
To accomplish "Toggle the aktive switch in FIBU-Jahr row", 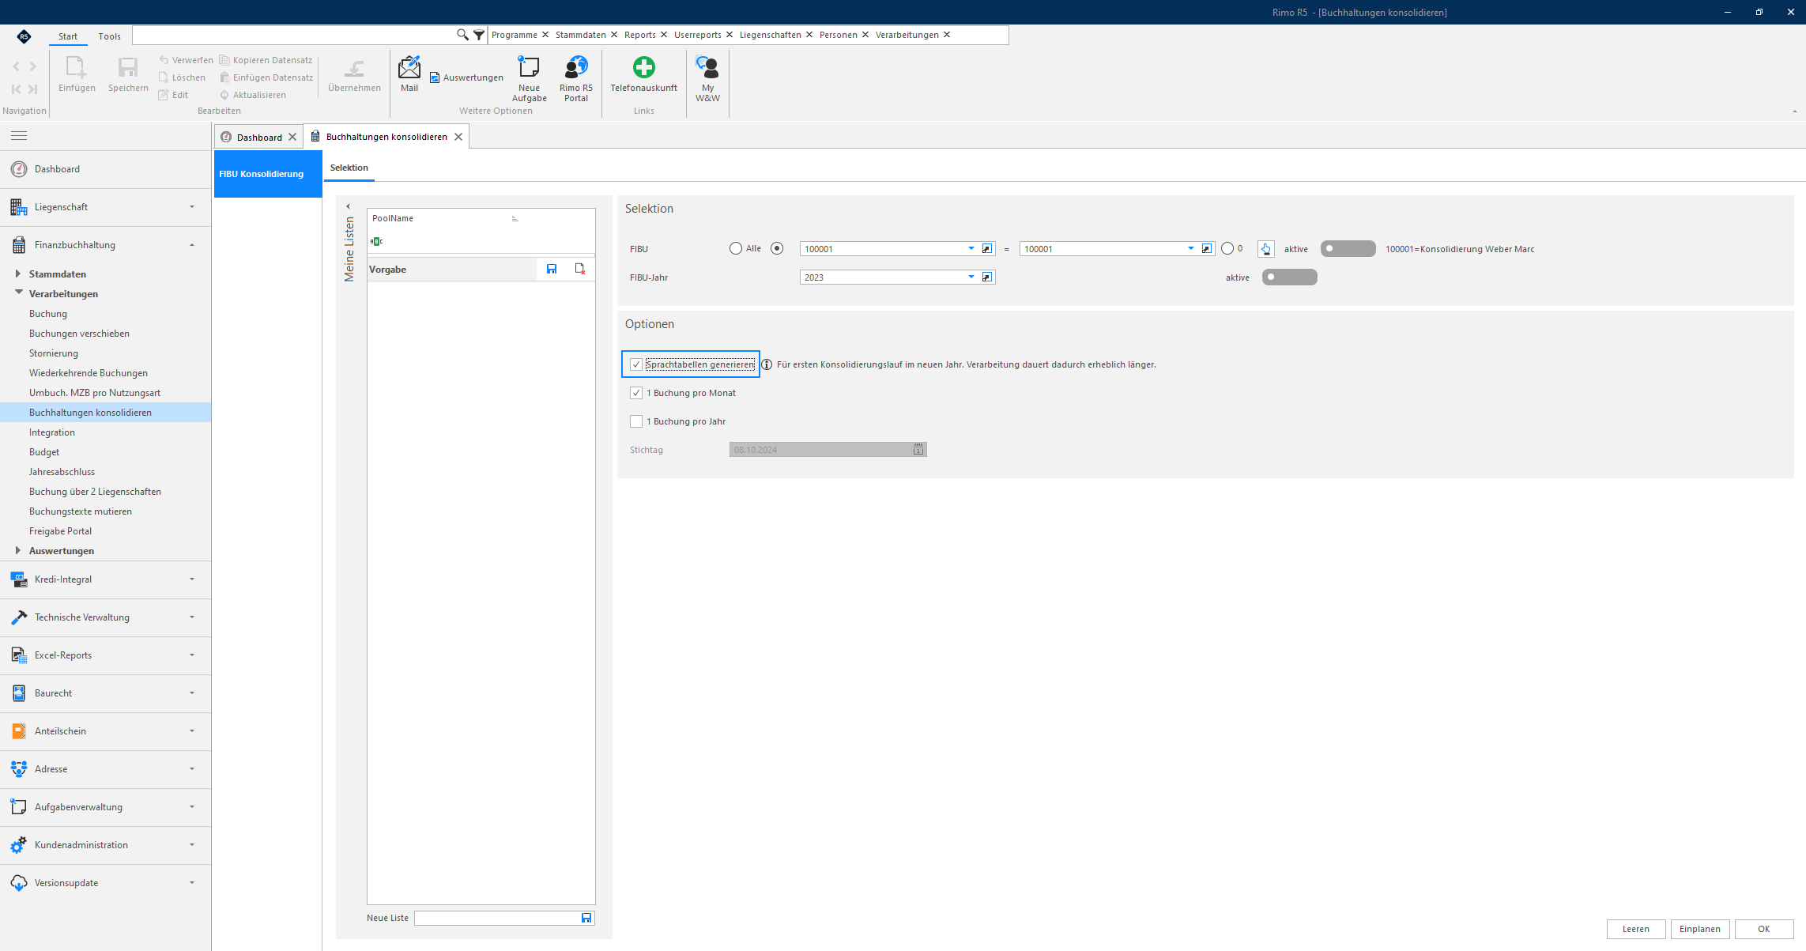I will tap(1289, 277).
